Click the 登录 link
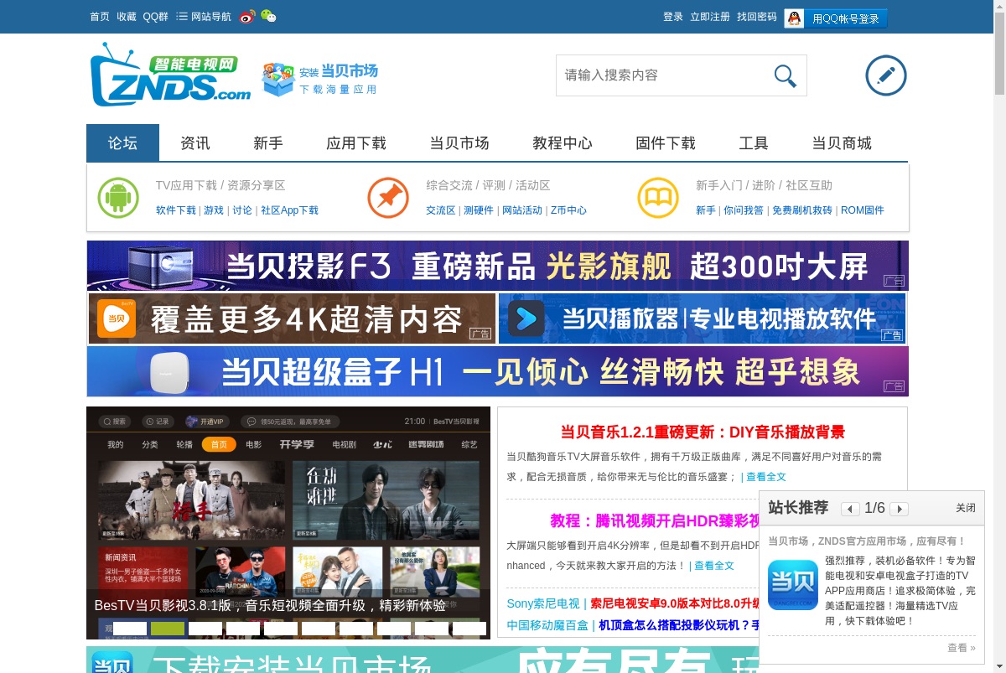 tap(673, 17)
